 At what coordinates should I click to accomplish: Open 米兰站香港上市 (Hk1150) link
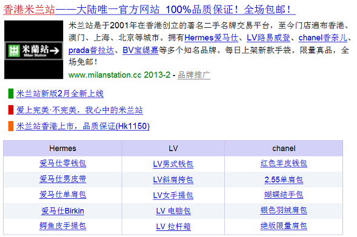pos(83,126)
